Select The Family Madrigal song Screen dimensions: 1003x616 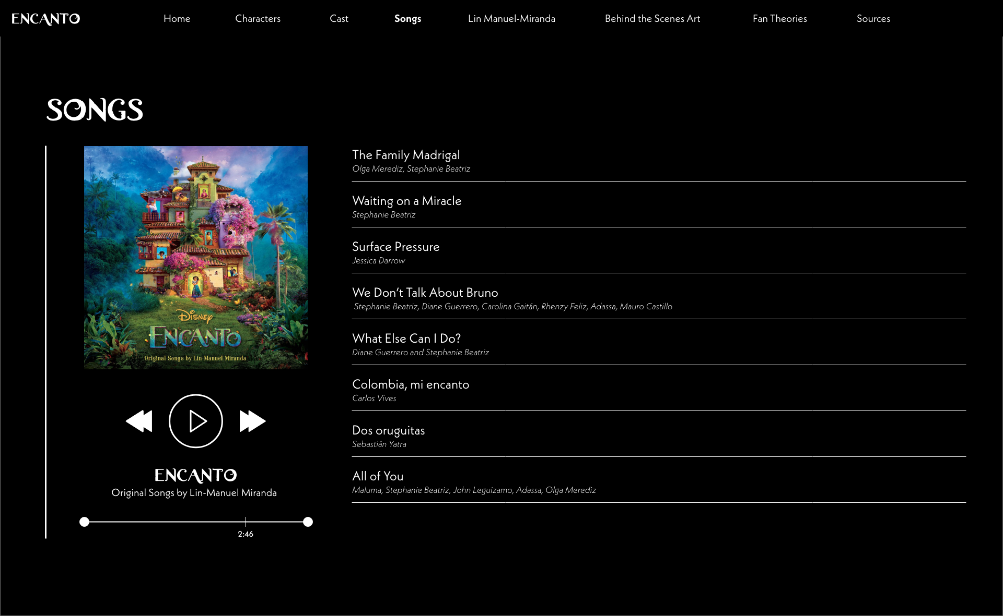coord(406,155)
